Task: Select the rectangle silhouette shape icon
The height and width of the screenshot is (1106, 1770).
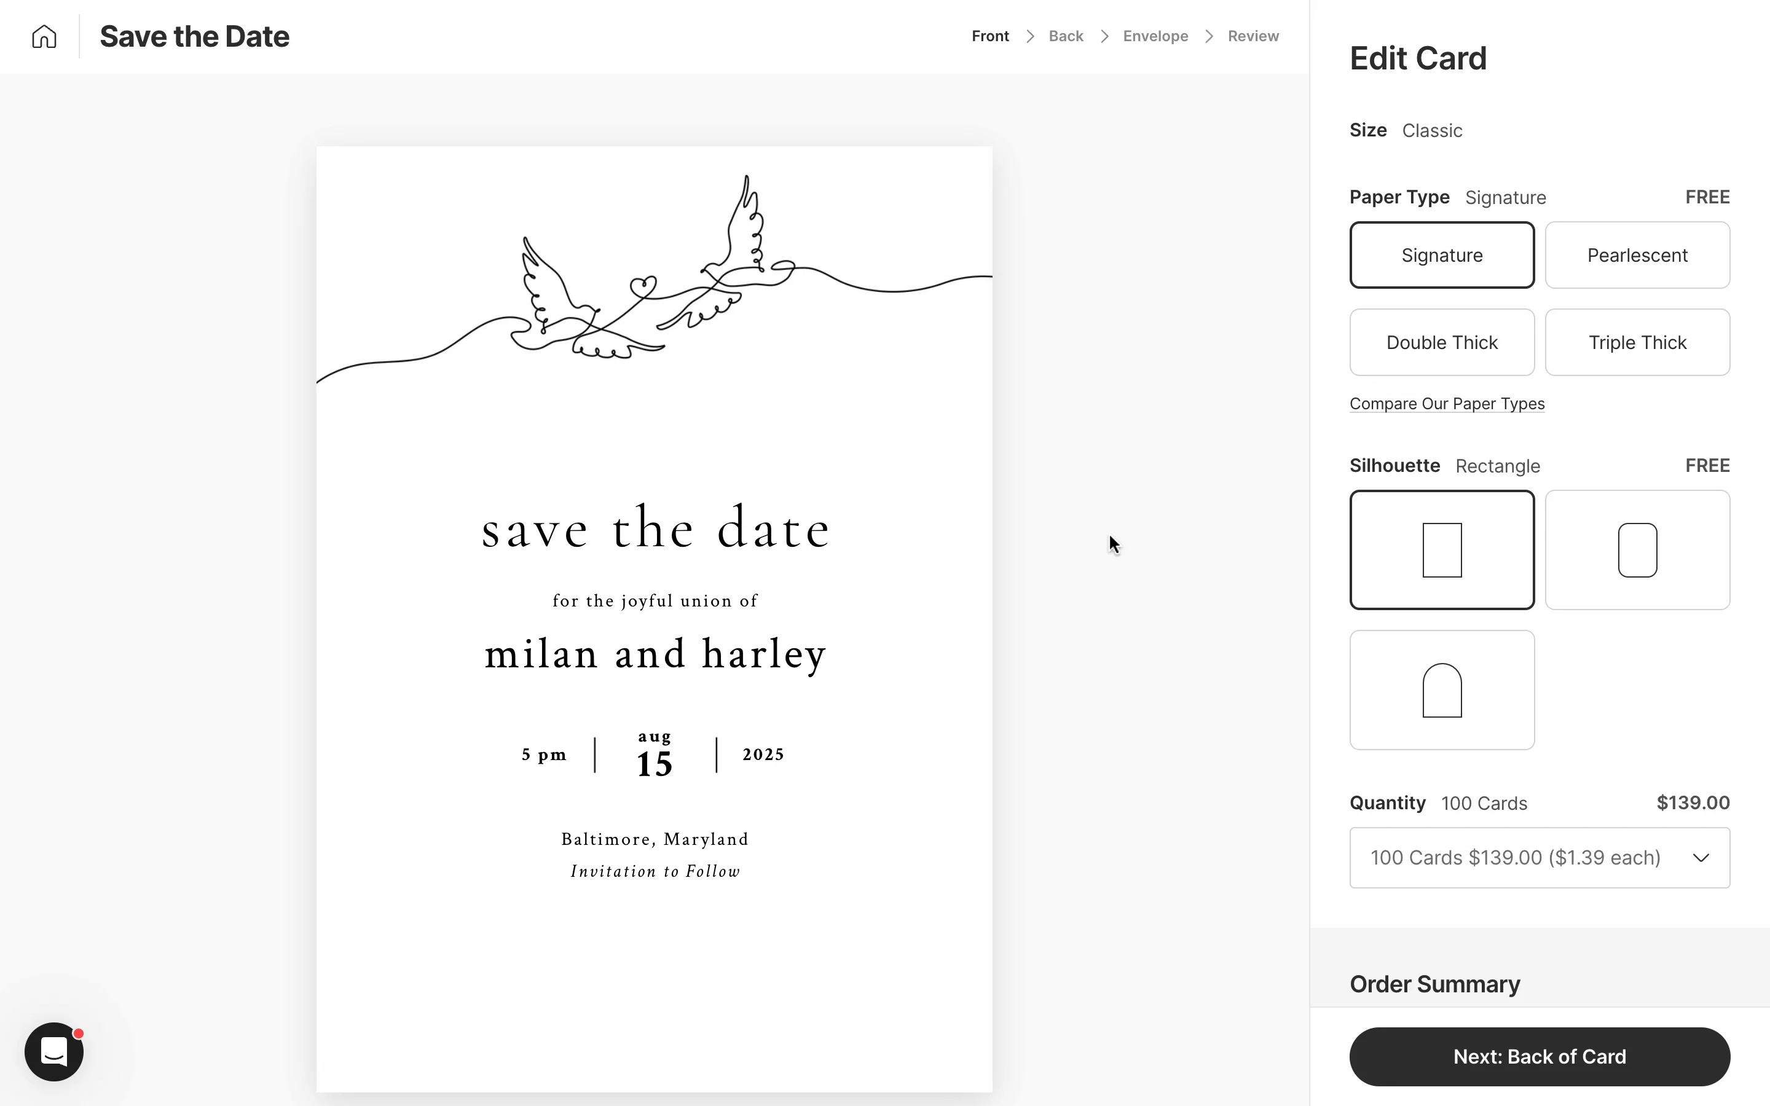Action: pos(1442,550)
